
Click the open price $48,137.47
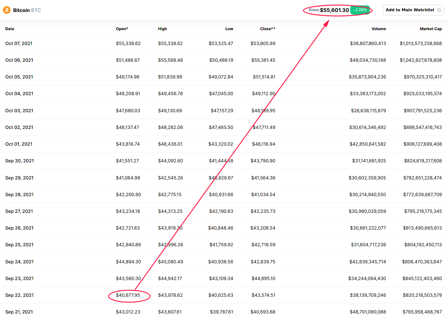pyautogui.click(x=128, y=127)
